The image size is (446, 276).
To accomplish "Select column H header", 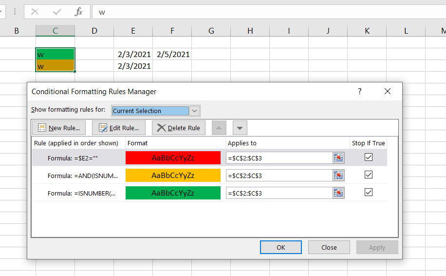I will (250, 30).
